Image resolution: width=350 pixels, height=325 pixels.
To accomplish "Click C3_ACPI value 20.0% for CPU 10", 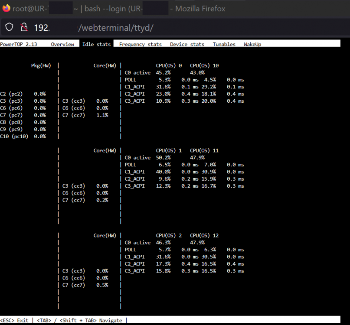I will pos(209,101).
